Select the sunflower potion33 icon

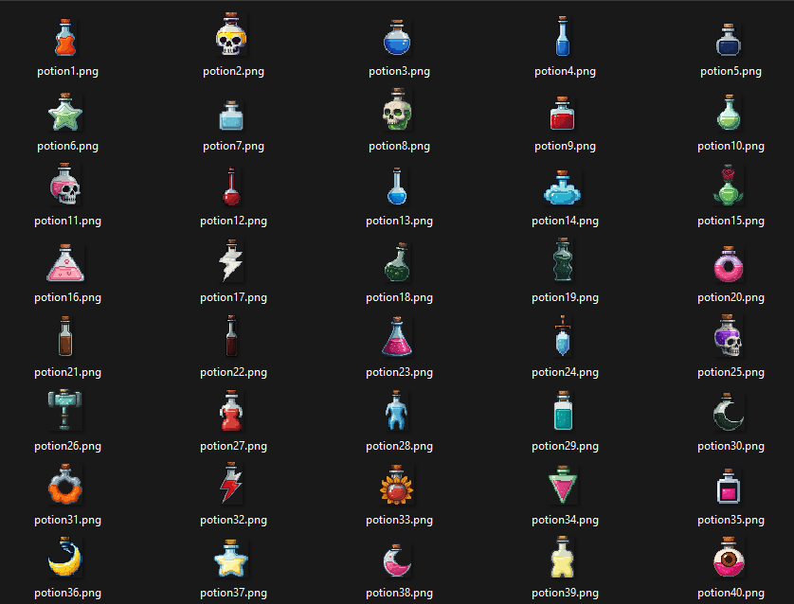(x=397, y=485)
